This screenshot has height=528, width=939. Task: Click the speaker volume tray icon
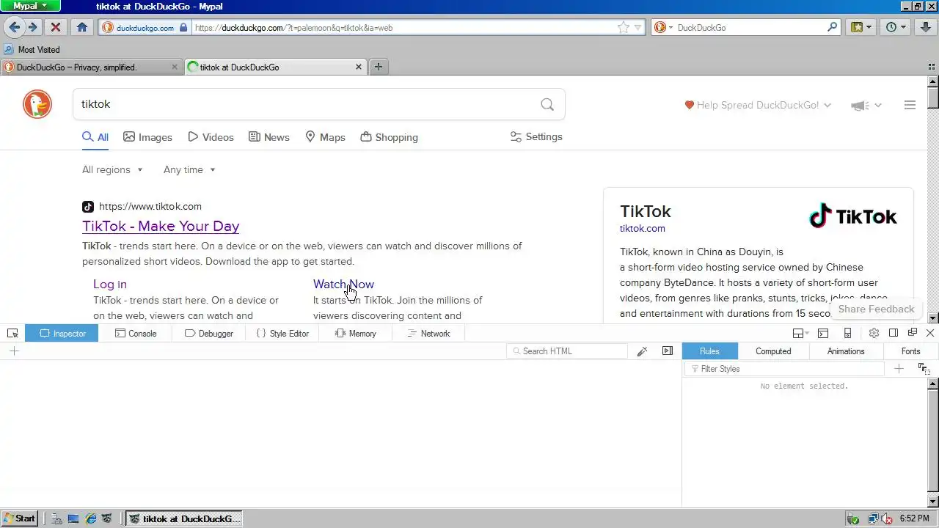(887, 518)
